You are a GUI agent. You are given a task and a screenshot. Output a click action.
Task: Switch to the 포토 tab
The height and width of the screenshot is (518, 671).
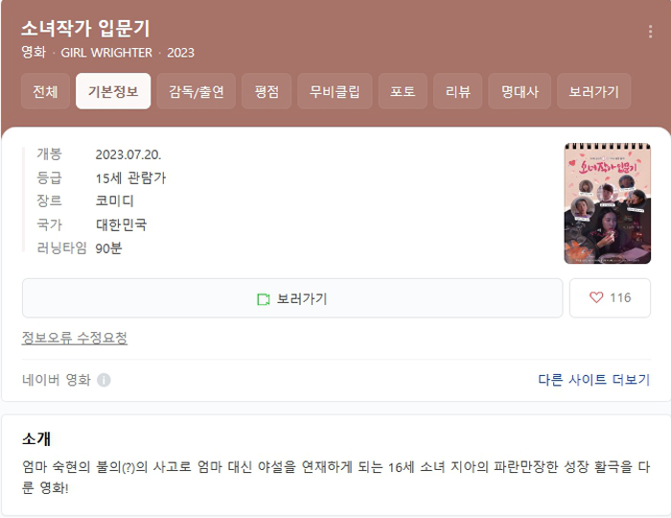coord(403,91)
